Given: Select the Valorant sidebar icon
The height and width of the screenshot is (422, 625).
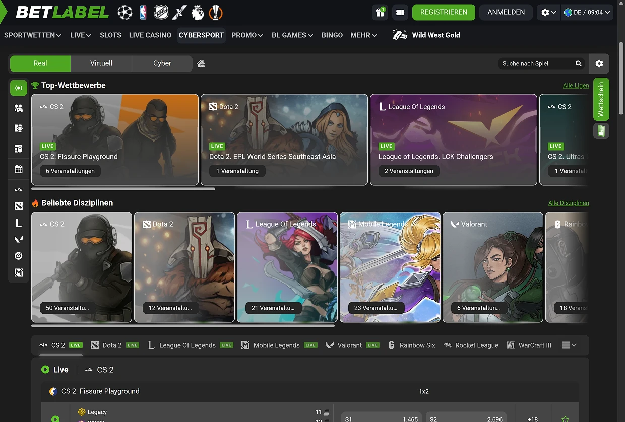Looking at the screenshot, I should (19, 239).
